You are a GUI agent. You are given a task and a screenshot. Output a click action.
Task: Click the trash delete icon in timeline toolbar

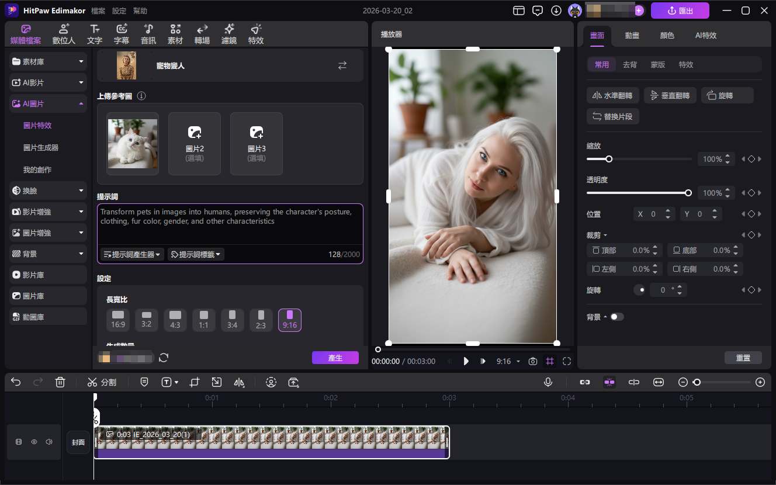[x=60, y=382]
